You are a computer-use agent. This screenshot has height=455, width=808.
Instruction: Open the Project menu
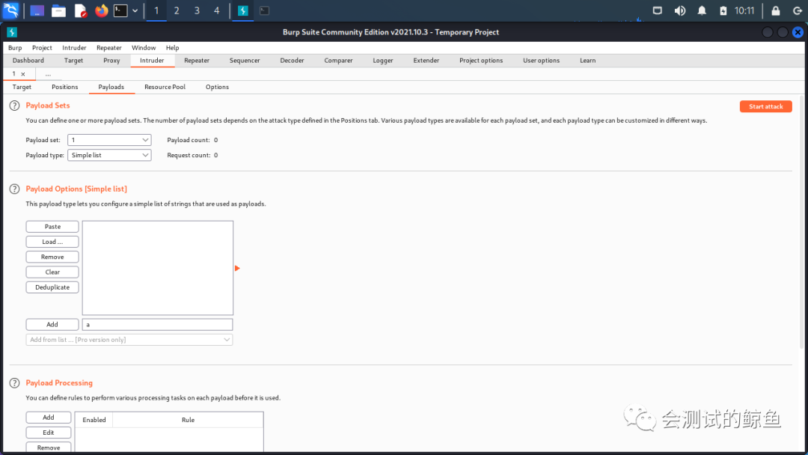(42, 47)
